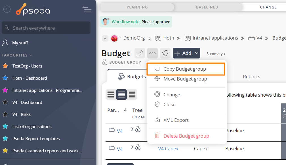Viewport: 286px width, 165px height.
Task: Click the BASELINED workflow stage
Action: click(207, 7)
